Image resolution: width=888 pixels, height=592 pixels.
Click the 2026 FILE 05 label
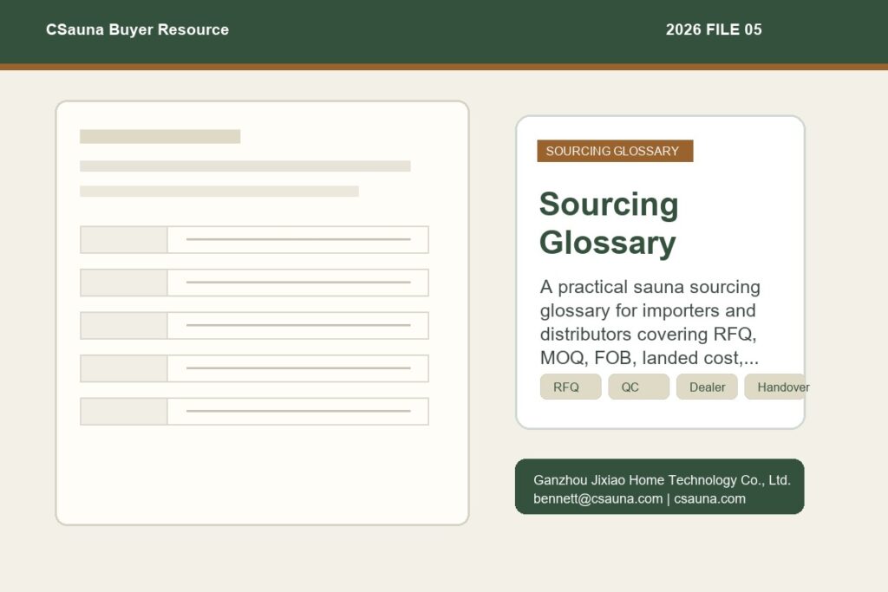coord(714,29)
